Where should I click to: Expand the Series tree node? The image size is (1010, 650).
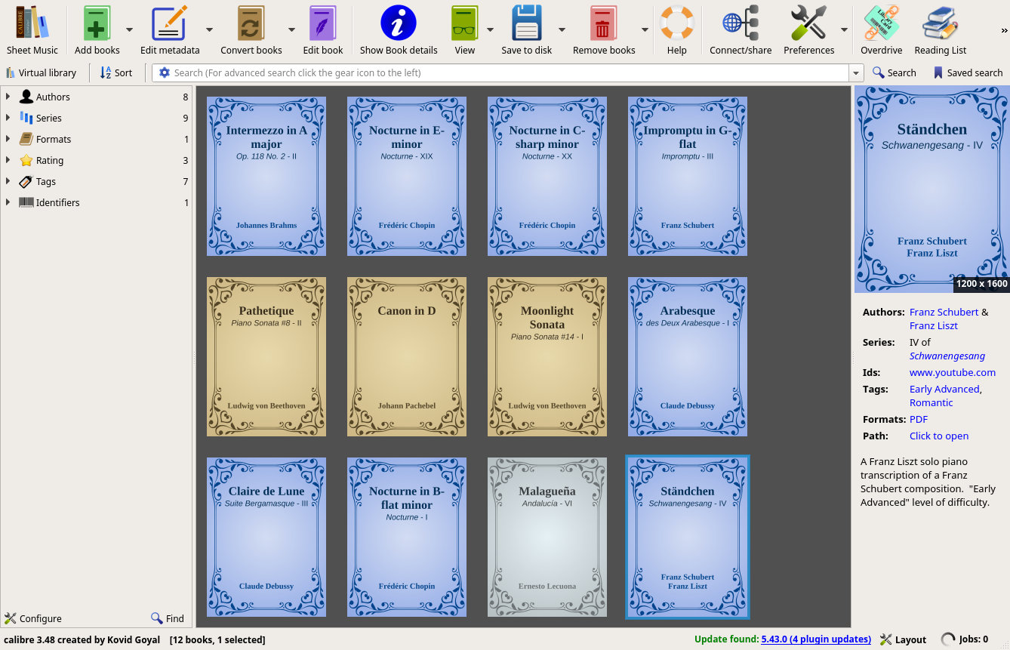pyautogui.click(x=8, y=118)
